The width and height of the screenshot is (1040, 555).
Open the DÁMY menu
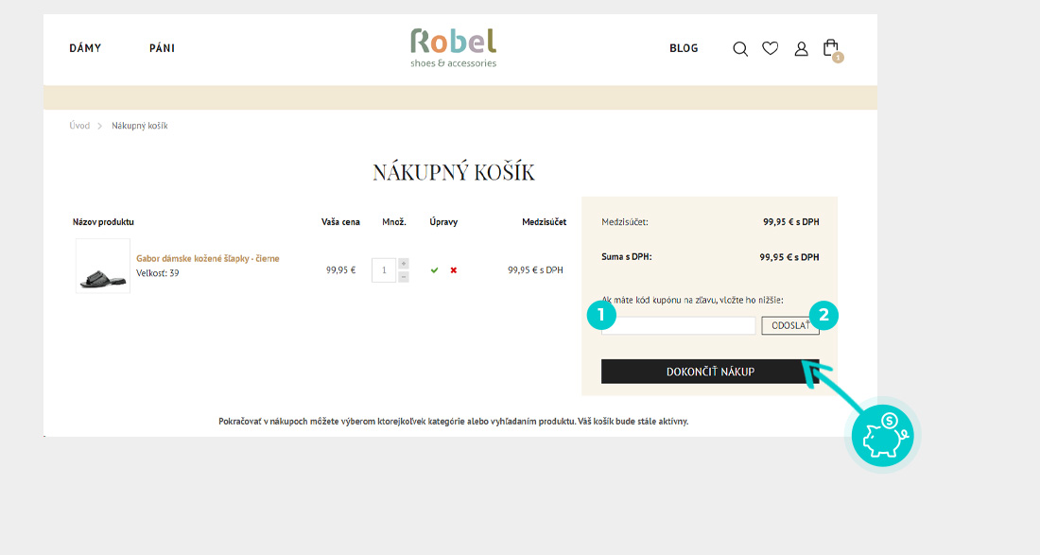click(x=85, y=48)
